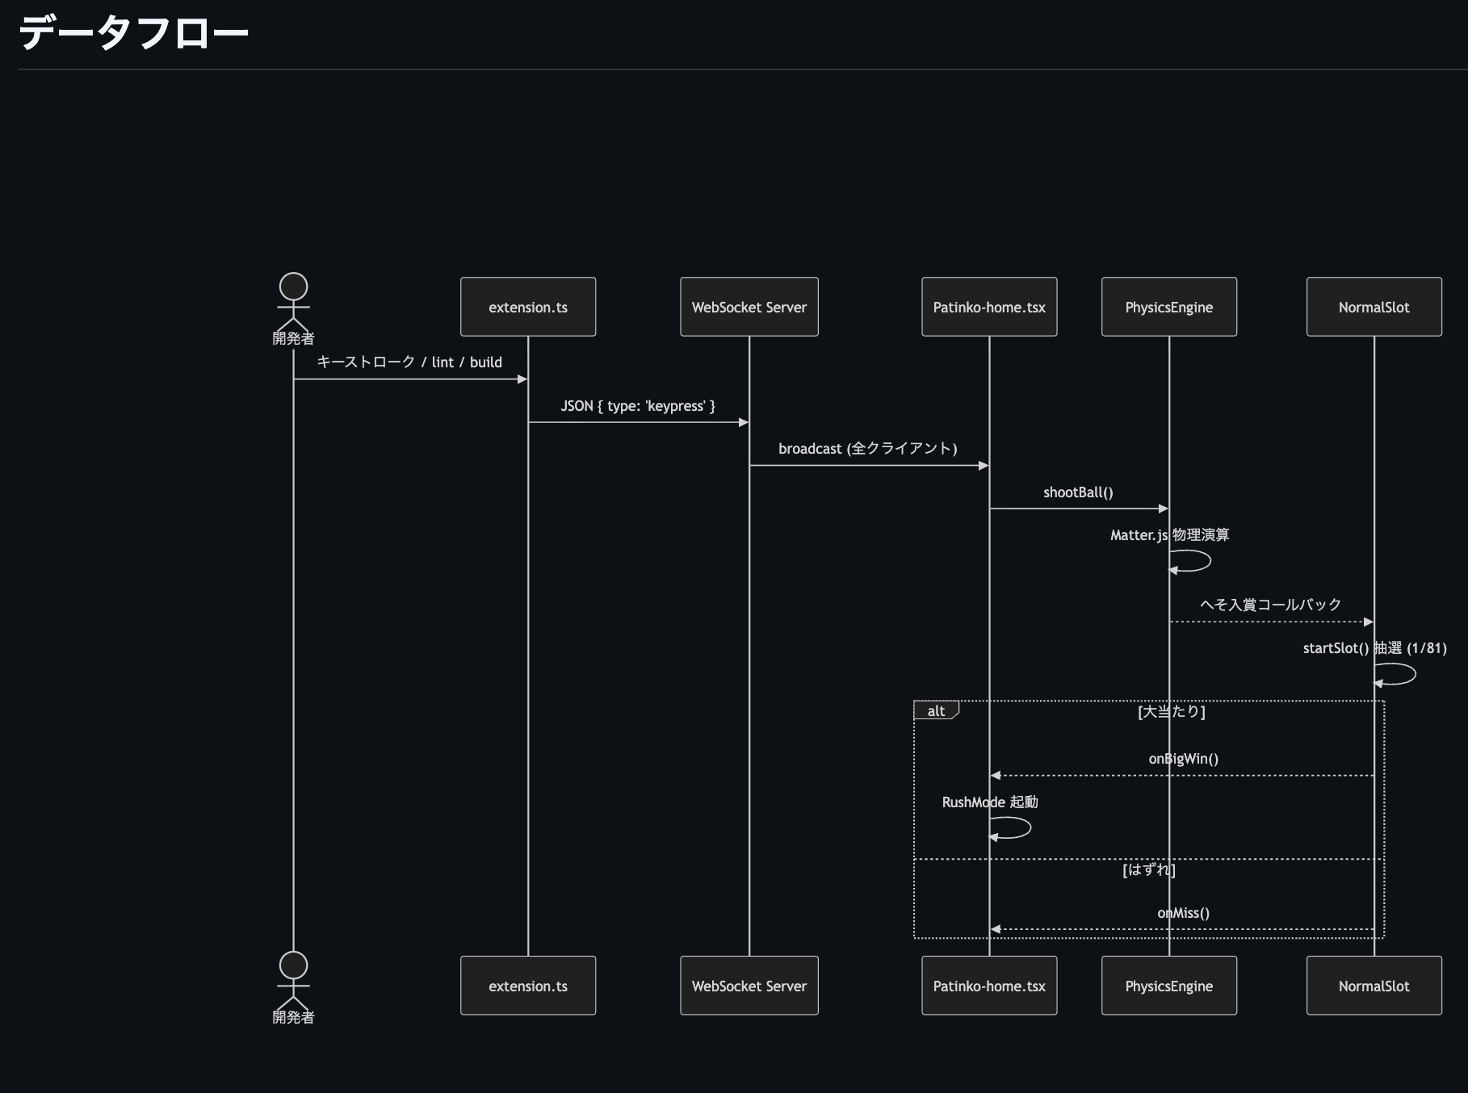
Task: Click the へそ入賞コールバック message label
Action: coord(1270,605)
